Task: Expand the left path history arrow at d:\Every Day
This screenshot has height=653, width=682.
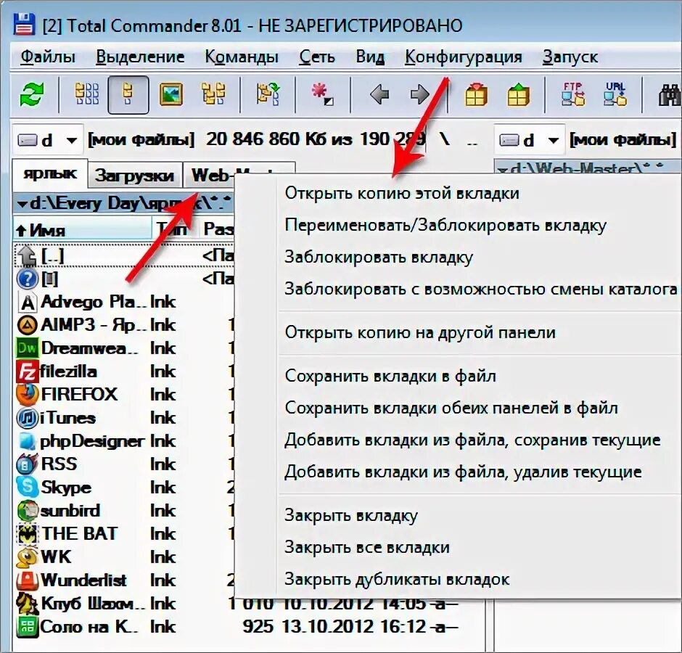Action: (22, 204)
